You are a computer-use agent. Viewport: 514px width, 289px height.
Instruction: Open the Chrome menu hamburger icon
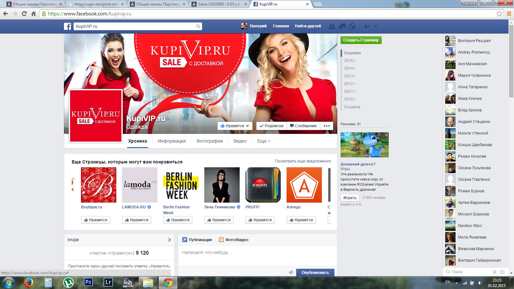[x=509, y=14]
